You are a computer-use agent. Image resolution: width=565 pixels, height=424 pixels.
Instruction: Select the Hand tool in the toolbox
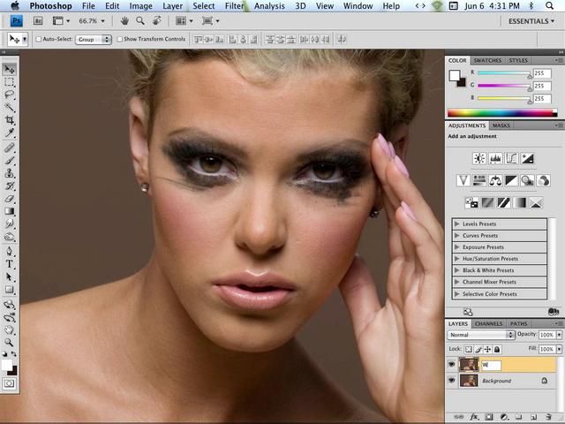tap(10, 329)
